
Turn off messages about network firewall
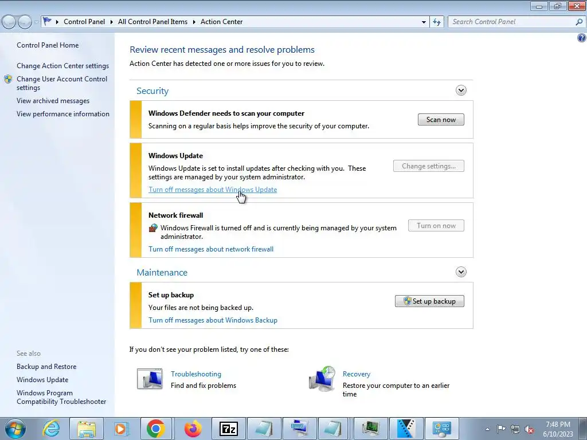[211, 249]
